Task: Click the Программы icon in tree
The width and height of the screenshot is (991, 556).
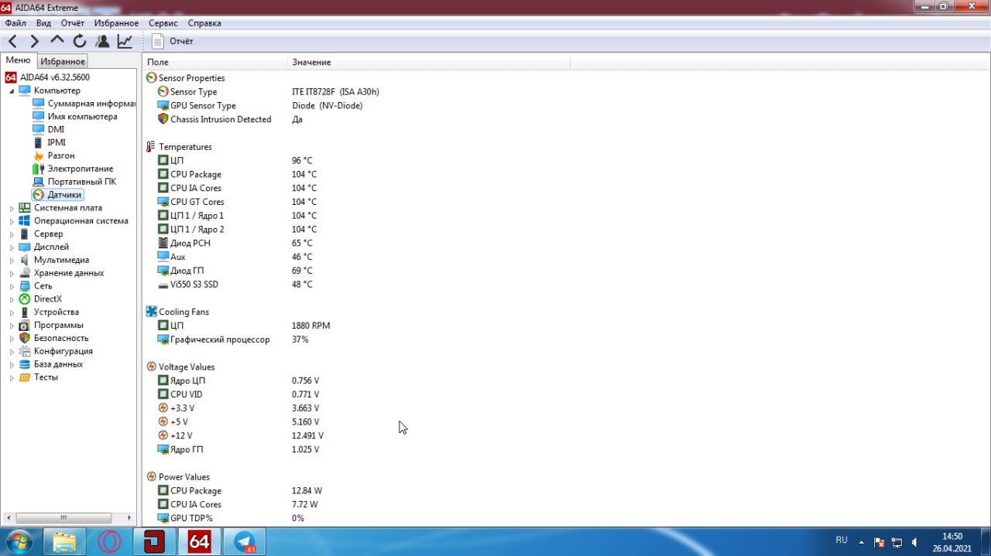Action: [x=25, y=326]
